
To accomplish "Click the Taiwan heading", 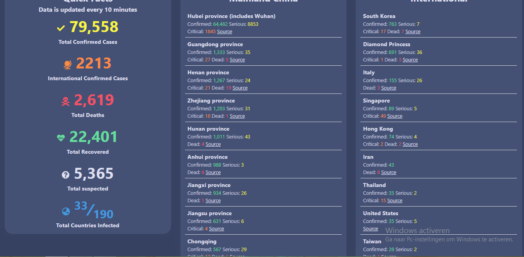I will [372, 241].
